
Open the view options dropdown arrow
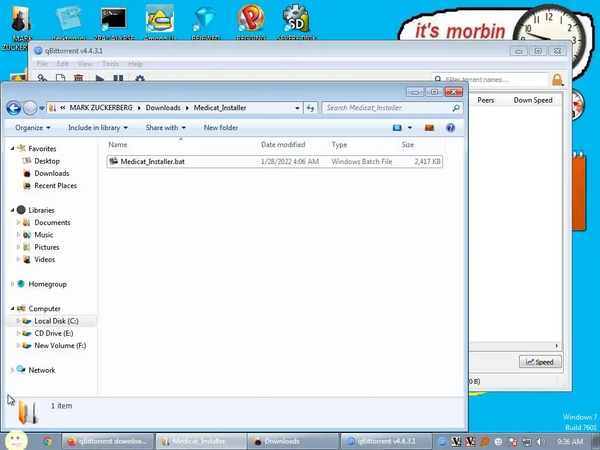click(x=410, y=128)
